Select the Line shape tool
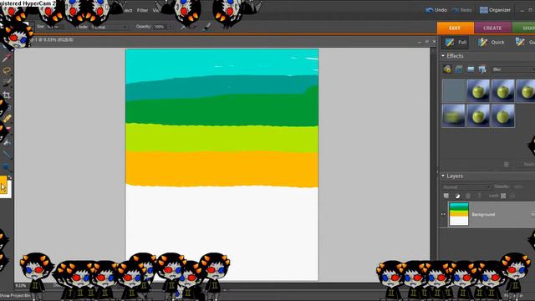The height and width of the screenshot is (301, 535). 7,155
